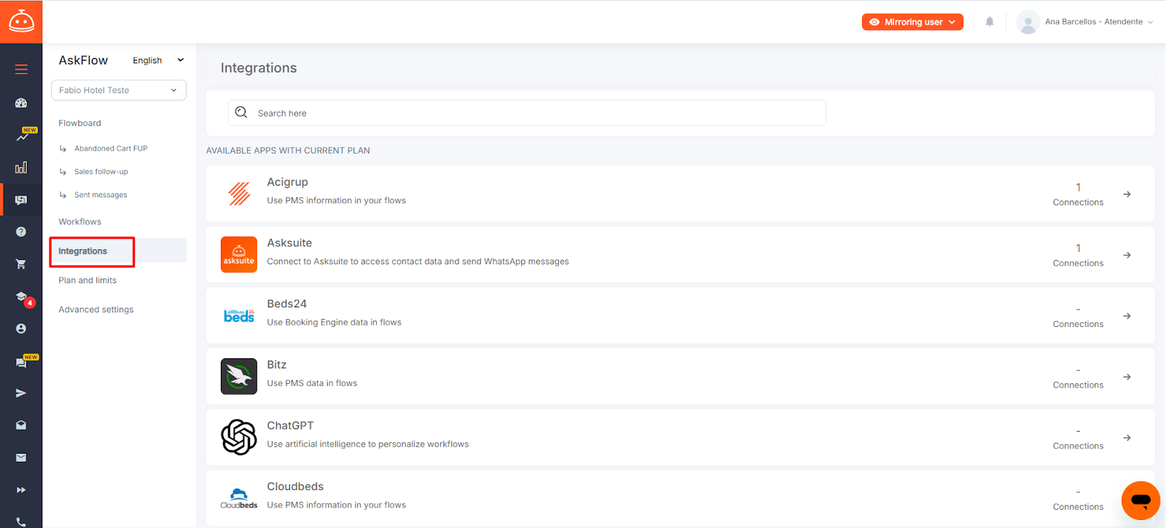Expand the Ana Barcellos user menu

[x=1099, y=22]
